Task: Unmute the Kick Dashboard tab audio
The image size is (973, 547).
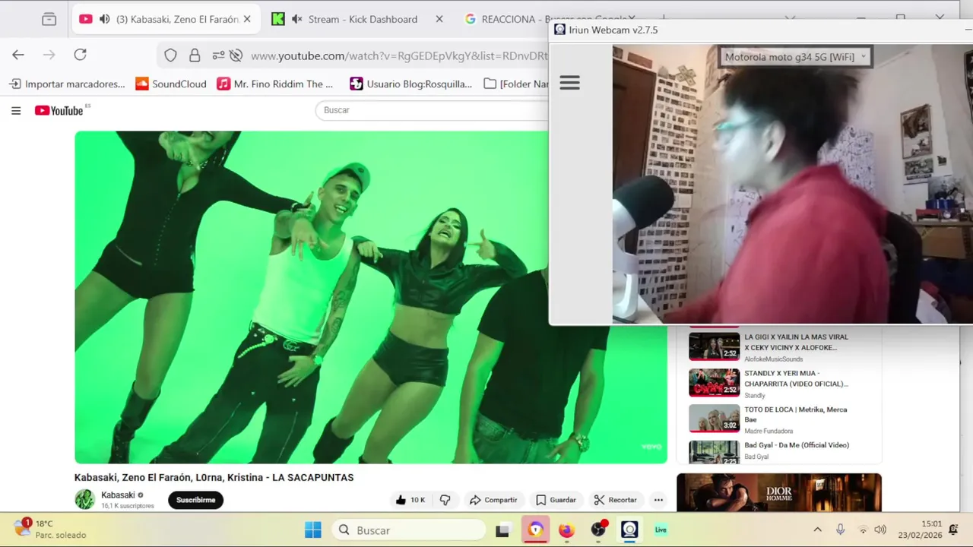Action: pos(297,19)
